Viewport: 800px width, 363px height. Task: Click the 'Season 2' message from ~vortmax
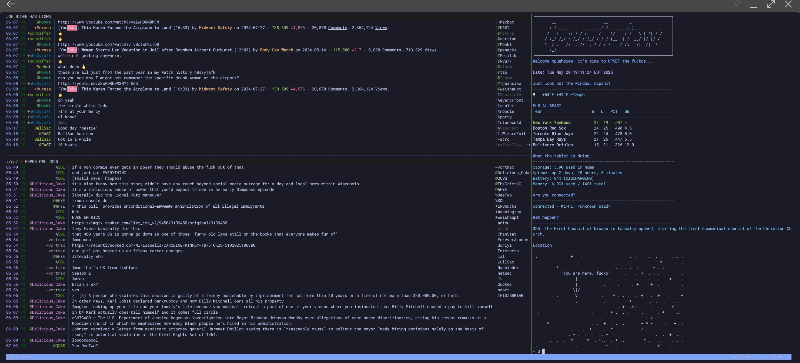(81, 273)
